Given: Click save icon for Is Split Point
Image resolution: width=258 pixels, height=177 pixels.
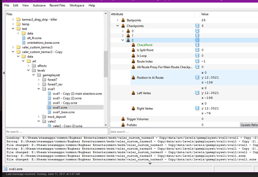Looking at the screenshot, I should pos(197,50).
